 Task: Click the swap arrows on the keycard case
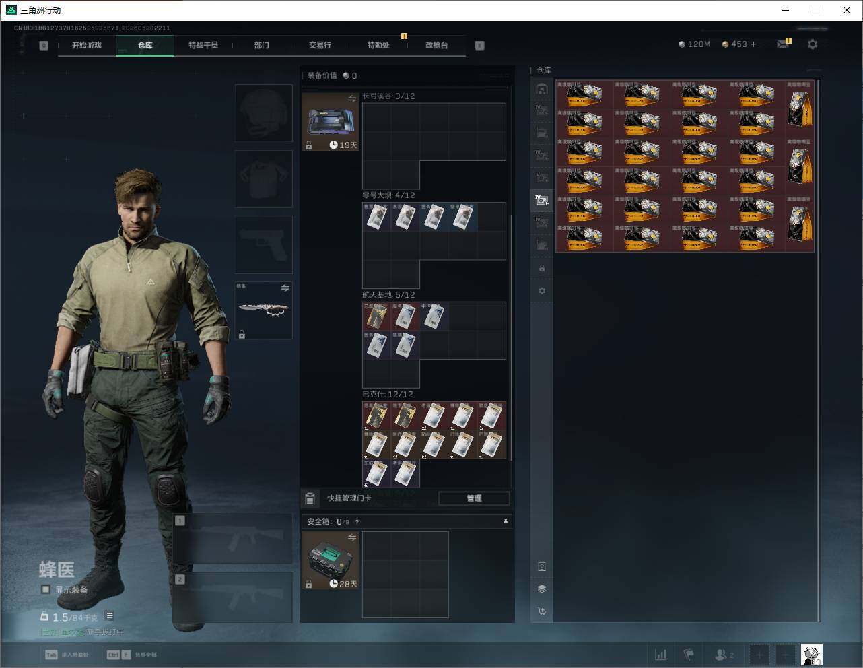(351, 99)
